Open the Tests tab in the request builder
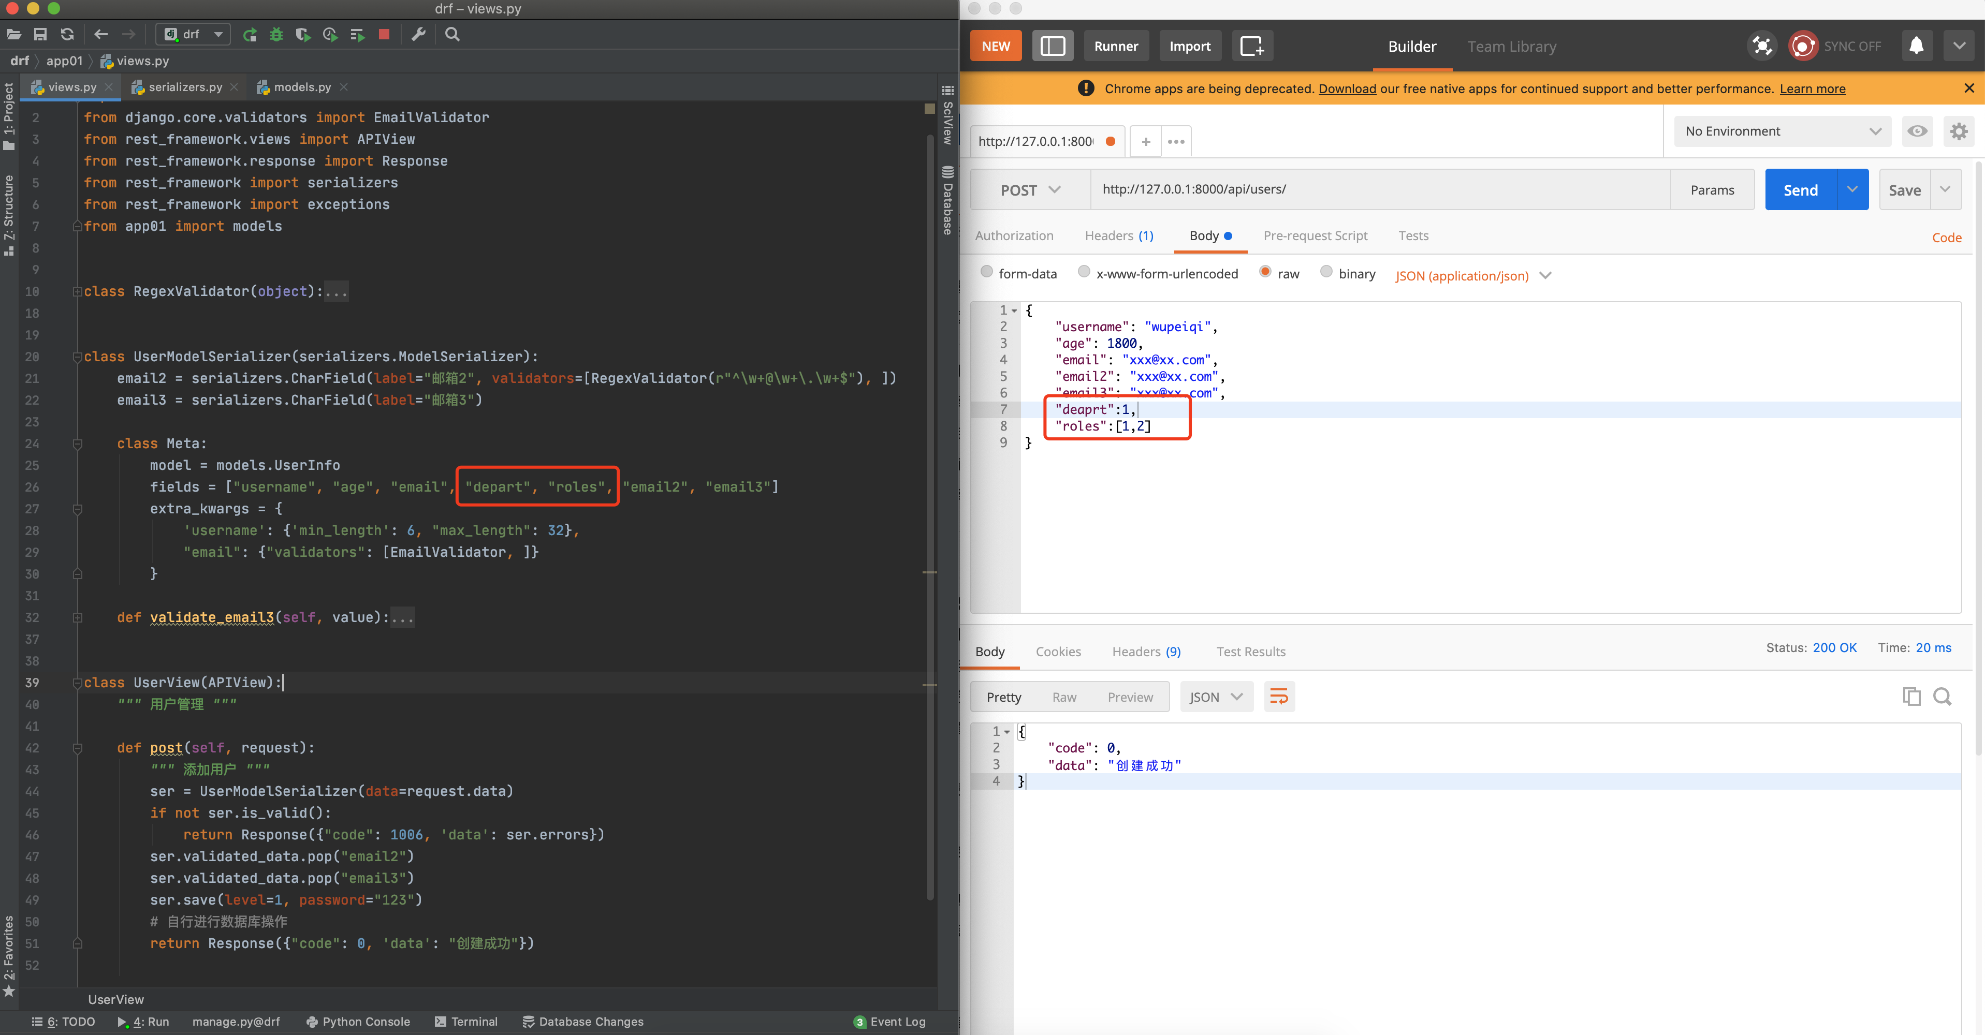This screenshot has height=1035, width=1985. [1413, 235]
